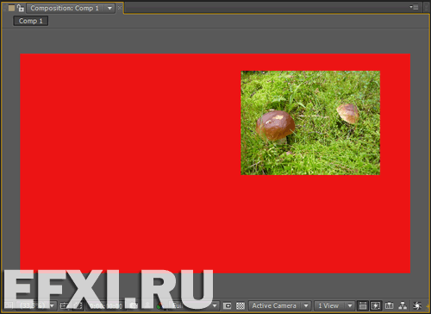Open the resolution dropdown arrow
The height and width of the screenshot is (314, 431).
(x=215, y=305)
